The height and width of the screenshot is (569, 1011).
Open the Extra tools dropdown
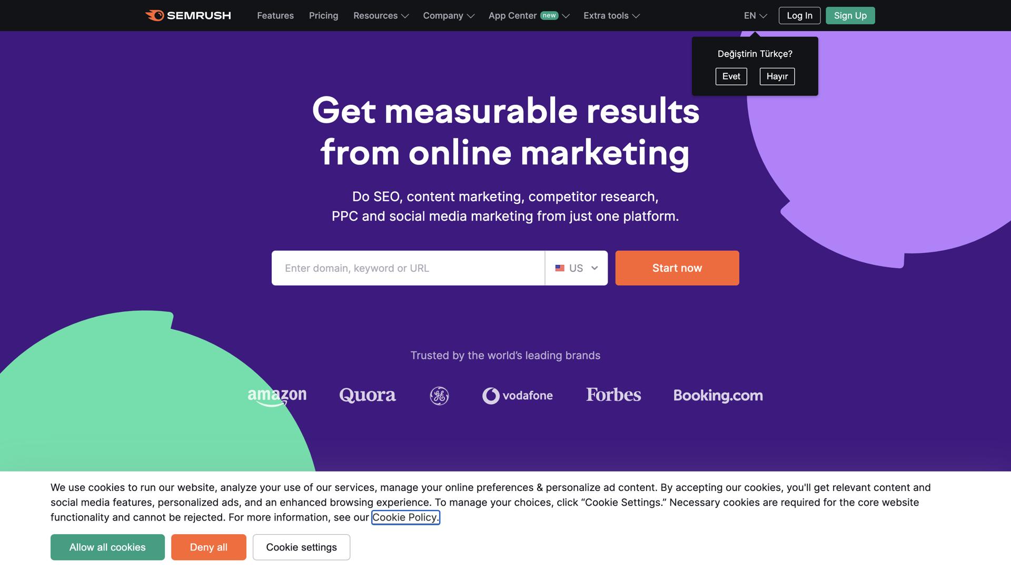pyautogui.click(x=611, y=15)
